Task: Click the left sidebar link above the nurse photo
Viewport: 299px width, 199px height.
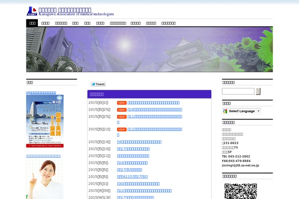Action: [x=43, y=156]
